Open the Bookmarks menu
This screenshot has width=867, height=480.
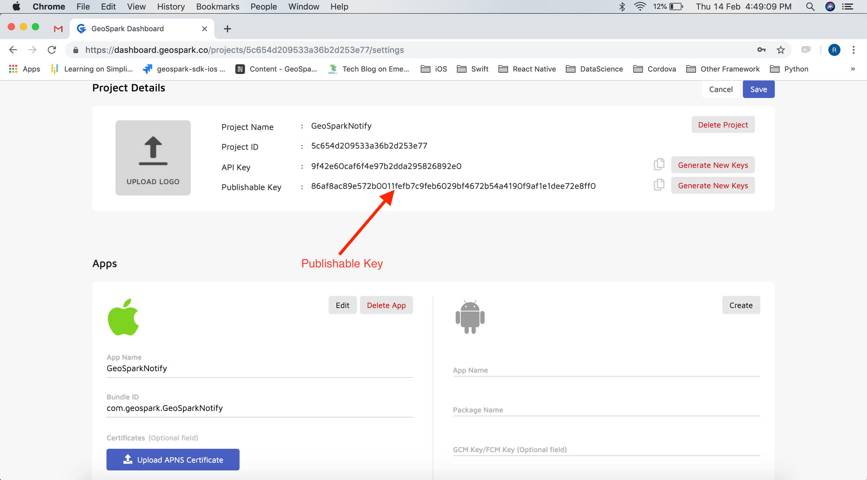[218, 6]
